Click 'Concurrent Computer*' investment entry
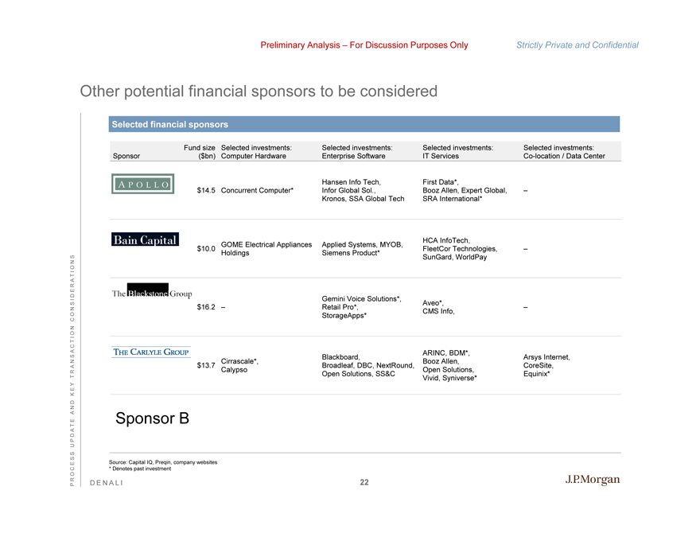Viewport: 700px width, 541px height. [x=257, y=190]
